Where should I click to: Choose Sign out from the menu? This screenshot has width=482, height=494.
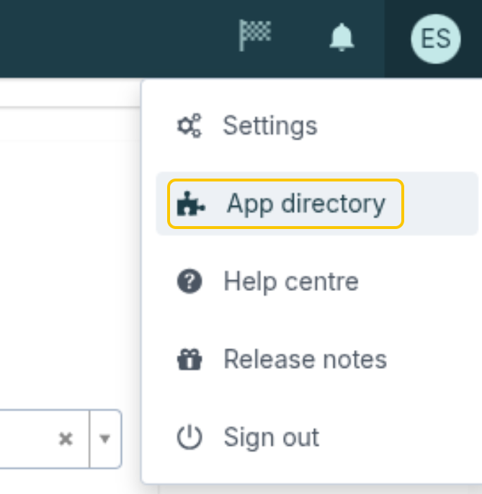pyautogui.click(x=248, y=437)
